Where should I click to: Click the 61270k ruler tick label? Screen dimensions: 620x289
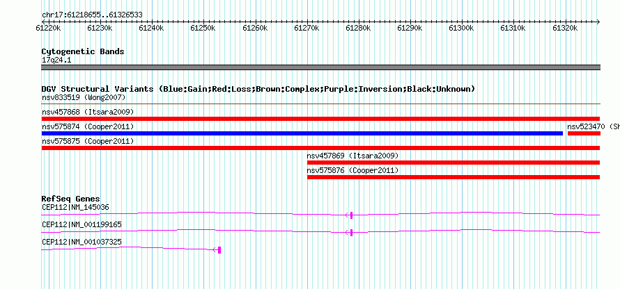(307, 28)
